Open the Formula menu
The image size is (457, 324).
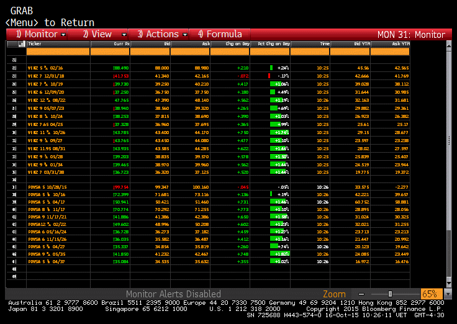220,34
